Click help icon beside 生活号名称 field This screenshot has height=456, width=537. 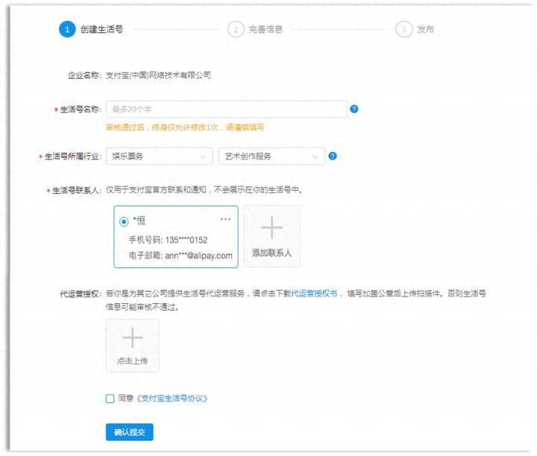pyautogui.click(x=354, y=109)
